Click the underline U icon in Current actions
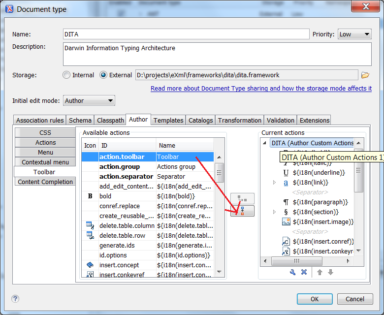 click(x=286, y=173)
